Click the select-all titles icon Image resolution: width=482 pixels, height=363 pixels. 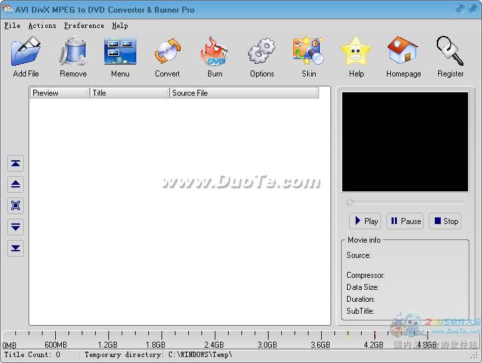click(x=16, y=205)
